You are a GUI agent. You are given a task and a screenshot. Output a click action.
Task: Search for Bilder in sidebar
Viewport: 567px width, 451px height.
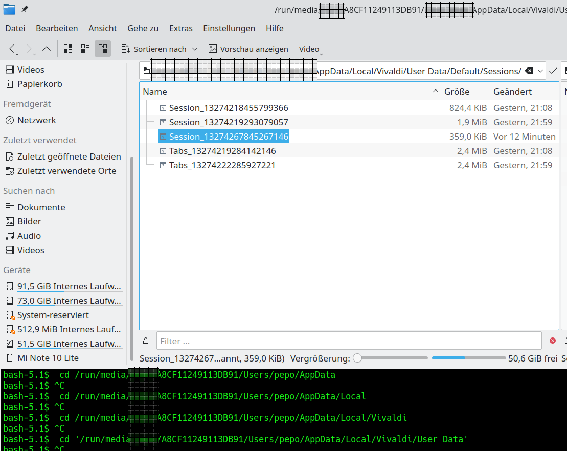[24, 221]
